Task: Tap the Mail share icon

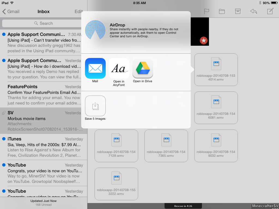Action: pyautogui.click(x=95, y=68)
